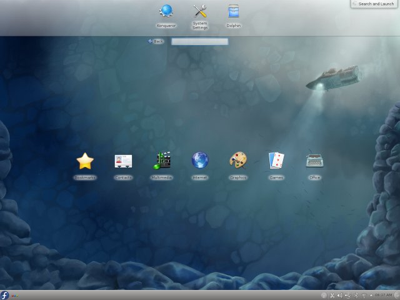Open the Games category
The image size is (400, 300).
[276, 161]
